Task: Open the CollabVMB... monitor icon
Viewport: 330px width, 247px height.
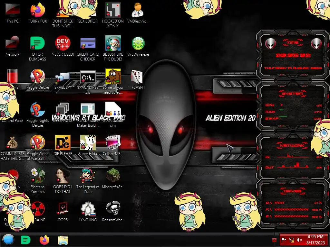Action: (113, 145)
